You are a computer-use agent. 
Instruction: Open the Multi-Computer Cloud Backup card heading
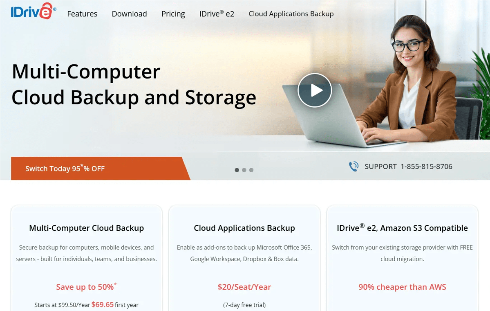(x=86, y=228)
